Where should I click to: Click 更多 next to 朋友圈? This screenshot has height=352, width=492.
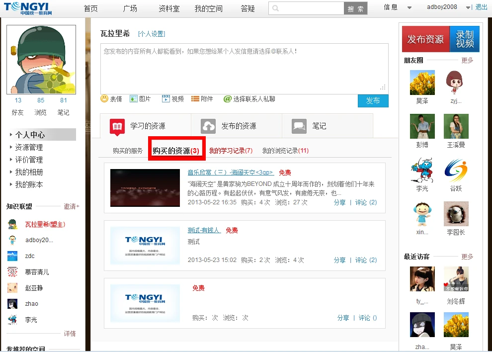pos(467,60)
